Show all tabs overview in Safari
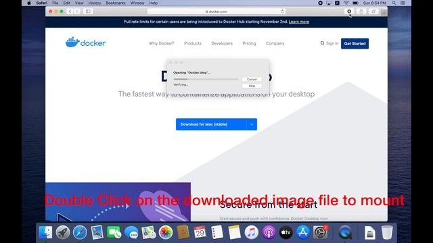Screen dimensions: 433x243 [373, 11]
